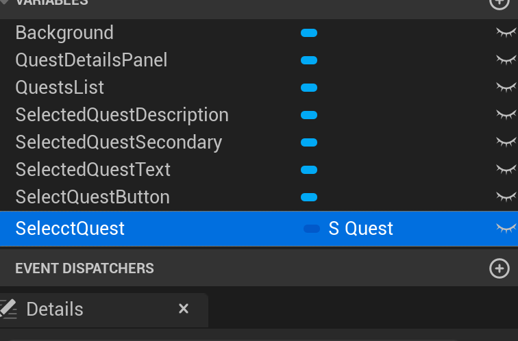Add a new event dispatcher
Screen dimensions: 518x341
(500, 268)
